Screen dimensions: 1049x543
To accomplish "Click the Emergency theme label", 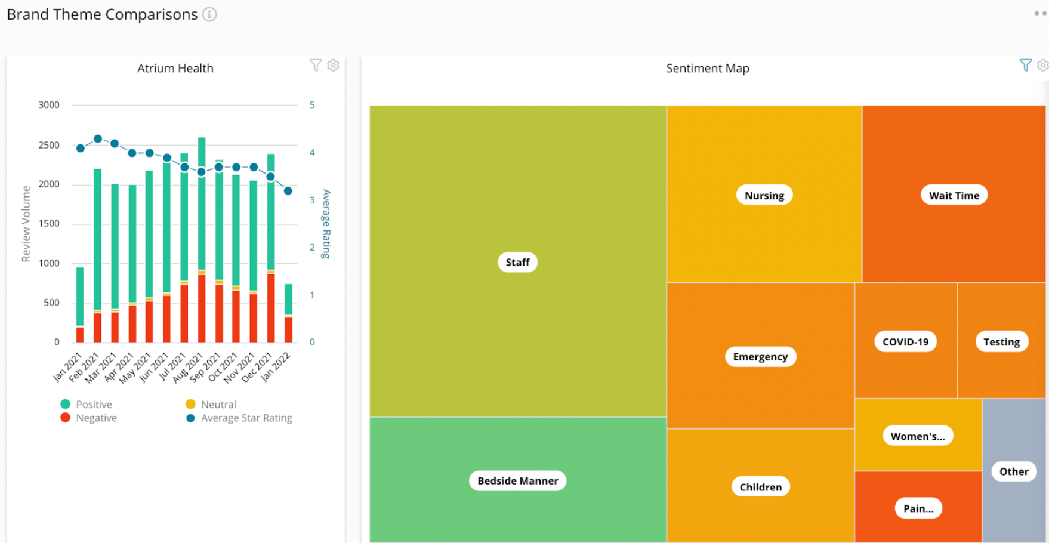I will (760, 356).
